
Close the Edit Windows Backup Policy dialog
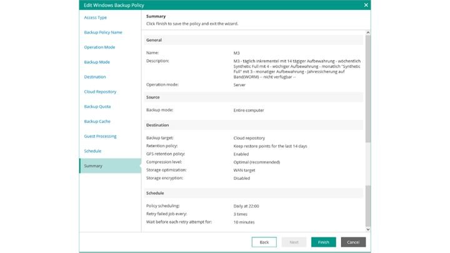click(x=366, y=5)
